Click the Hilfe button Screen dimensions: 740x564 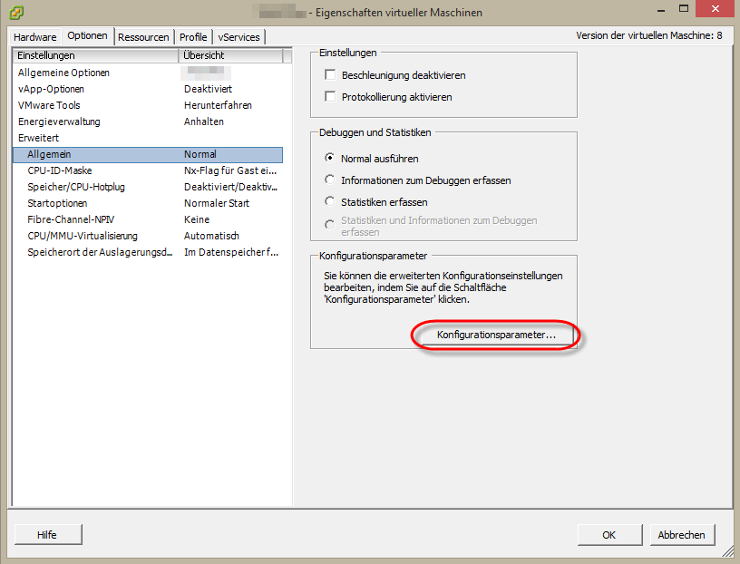[x=47, y=534]
